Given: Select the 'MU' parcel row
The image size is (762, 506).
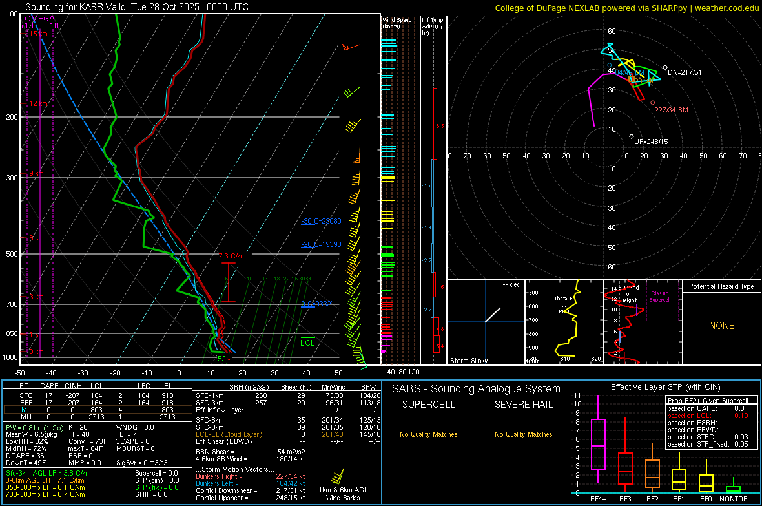Looking at the screenshot, I should click(97, 417).
